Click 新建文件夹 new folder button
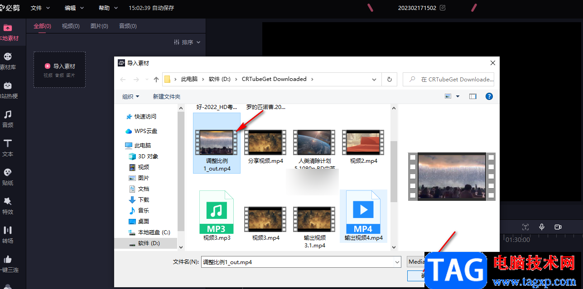Image resolution: width=583 pixels, height=289 pixels. tap(167, 96)
